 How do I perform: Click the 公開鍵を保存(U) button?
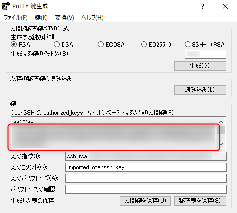coord(145,201)
